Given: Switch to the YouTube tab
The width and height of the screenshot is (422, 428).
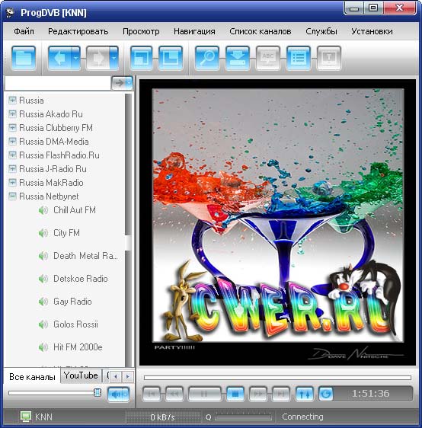Looking at the screenshot, I should pyautogui.click(x=81, y=375).
